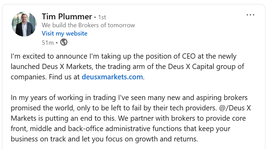Click the 1st connection degree label
Image resolution: width=268 pixels, height=149 pixels.
coord(102,17)
